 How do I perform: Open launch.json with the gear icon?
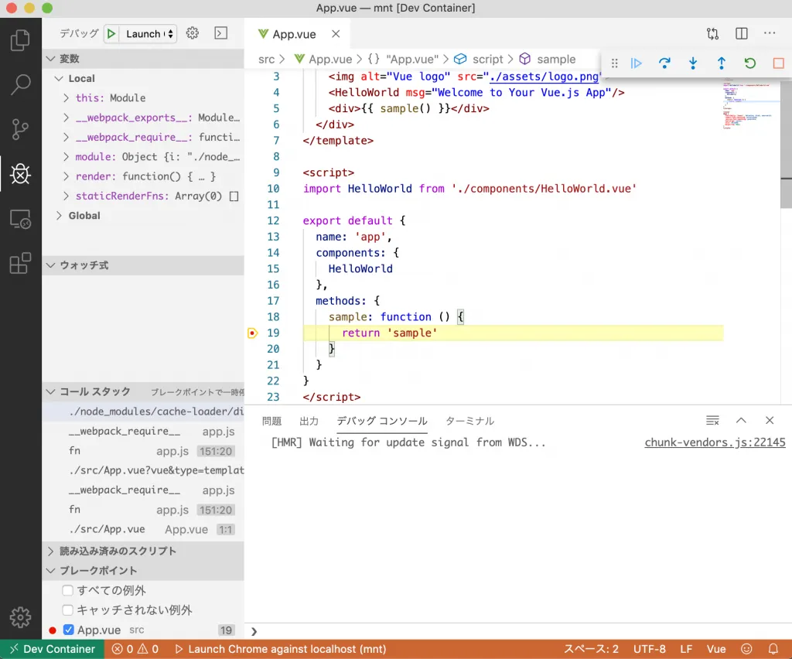coord(193,33)
